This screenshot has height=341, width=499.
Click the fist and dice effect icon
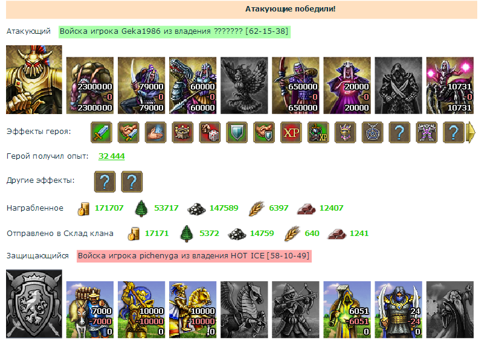coord(210,132)
